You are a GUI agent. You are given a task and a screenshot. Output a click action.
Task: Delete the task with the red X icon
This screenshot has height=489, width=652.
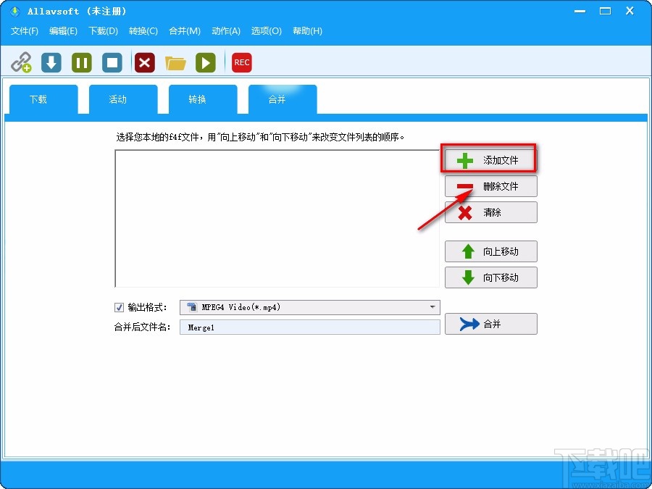145,62
